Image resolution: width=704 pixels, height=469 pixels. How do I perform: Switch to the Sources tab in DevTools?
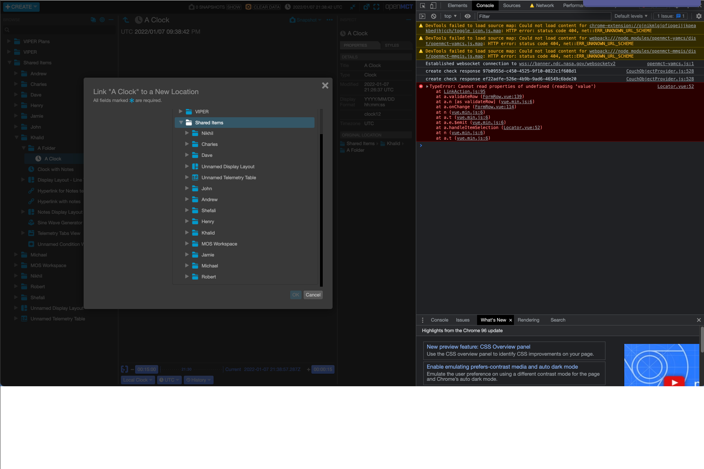tap(511, 5)
